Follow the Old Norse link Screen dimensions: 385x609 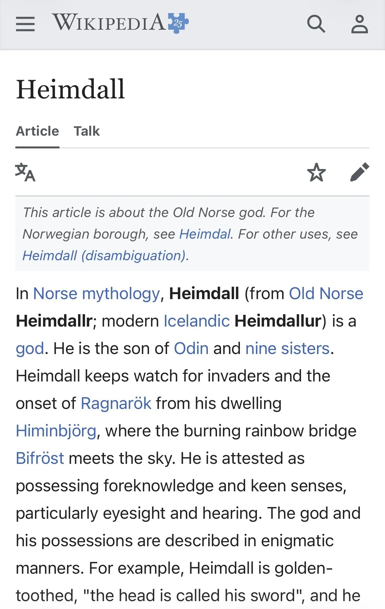(326, 294)
